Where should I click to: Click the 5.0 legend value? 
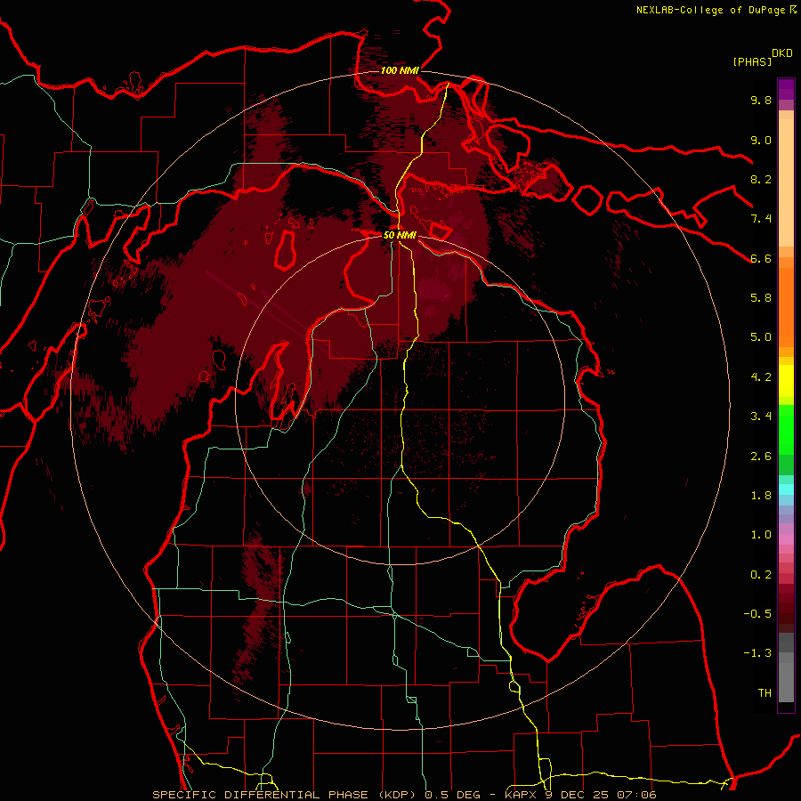coord(761,337)
